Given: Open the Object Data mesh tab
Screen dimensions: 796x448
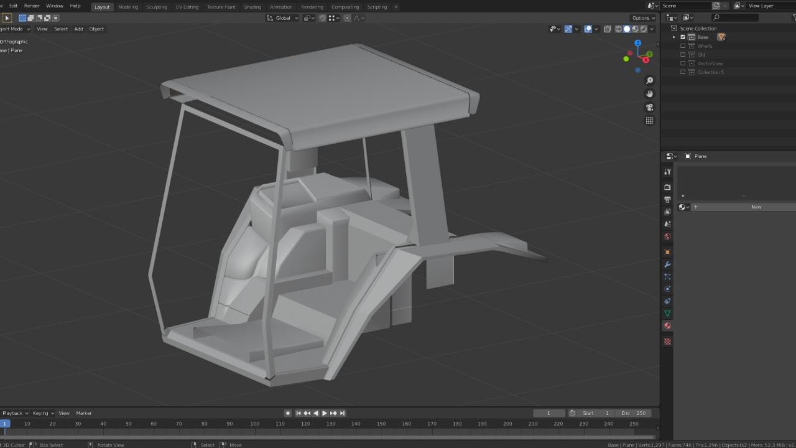Looking at the screenshot, I should tap(667, 313).
